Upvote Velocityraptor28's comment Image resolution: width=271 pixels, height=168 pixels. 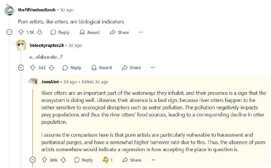pyautogui.click(x=33, y=68)
